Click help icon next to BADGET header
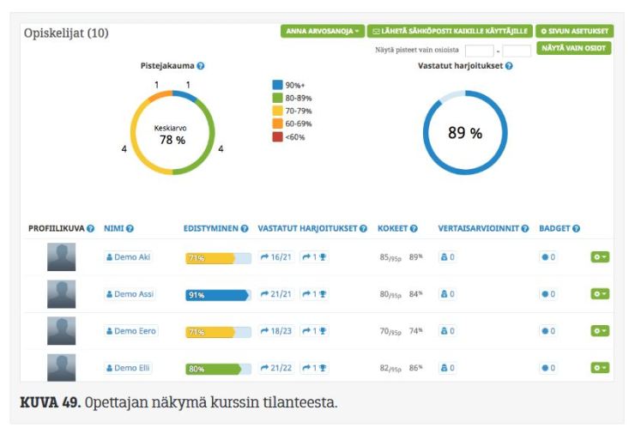The width and height of the screenshot is (635, 434). click(576, 229)
